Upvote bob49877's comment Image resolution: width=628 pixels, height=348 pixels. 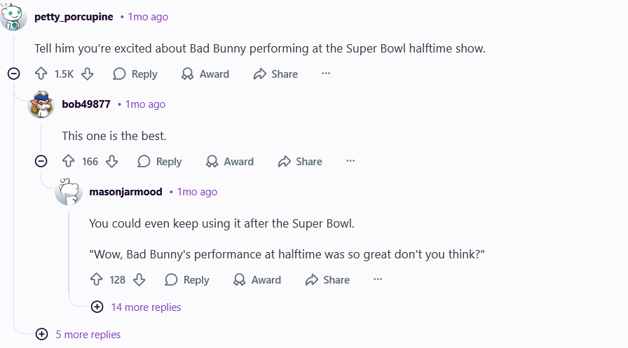tap(68, 161)
